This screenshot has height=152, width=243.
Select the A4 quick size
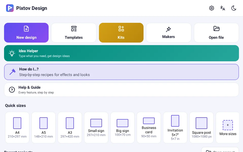17,127
